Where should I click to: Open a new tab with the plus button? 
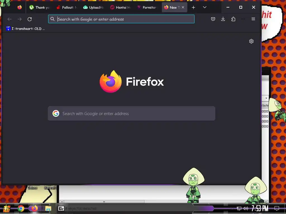tap(193, 8)
